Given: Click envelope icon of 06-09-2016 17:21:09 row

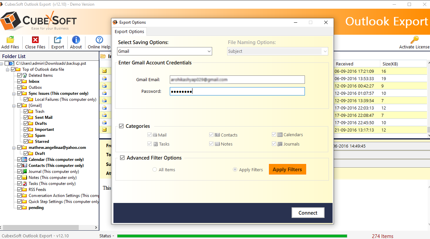Looking at the screenshot, I should click(104, 71).
